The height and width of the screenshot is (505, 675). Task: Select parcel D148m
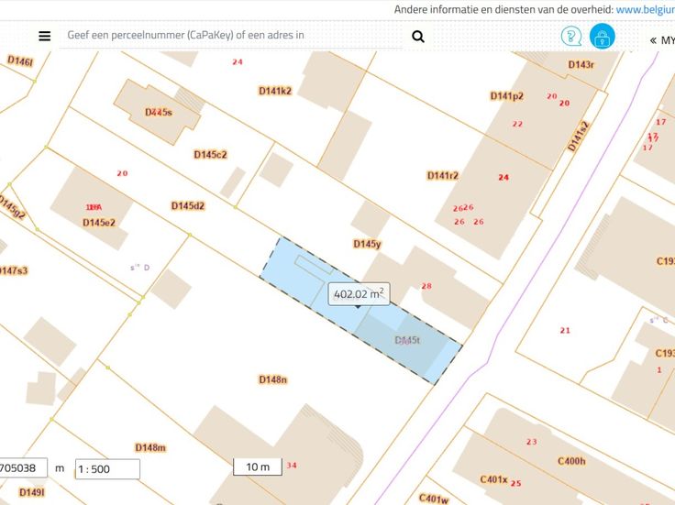150,447
